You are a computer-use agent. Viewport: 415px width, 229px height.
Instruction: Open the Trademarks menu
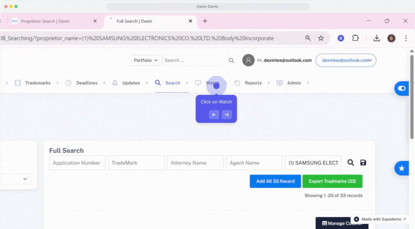pyautogui.click(x=37, y=83)
